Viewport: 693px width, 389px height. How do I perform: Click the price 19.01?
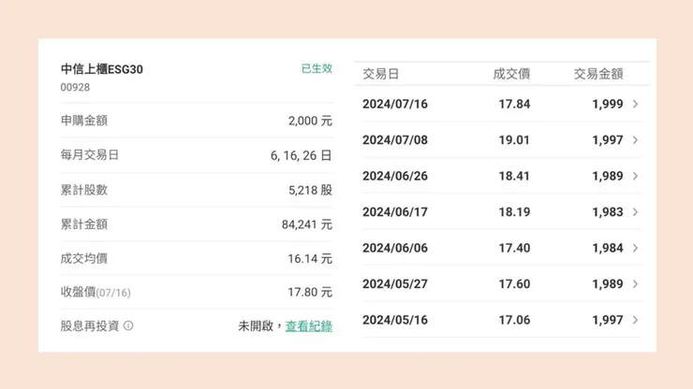pos(514,140)
